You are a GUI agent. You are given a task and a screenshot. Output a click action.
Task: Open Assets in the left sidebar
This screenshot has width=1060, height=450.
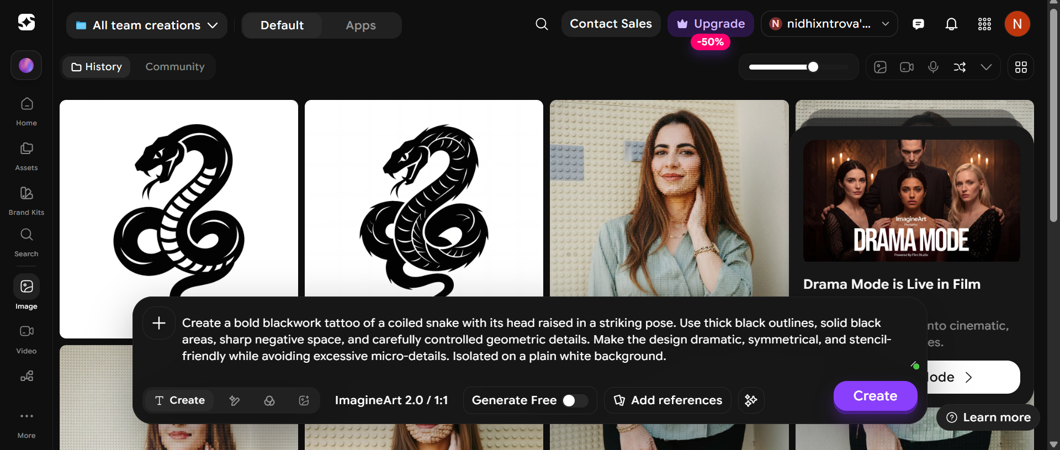coord(26,156)
